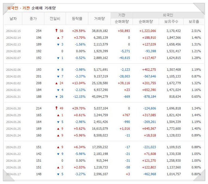Viewport: 208px width, 184px height.
Task: Click the change rate +29.59%
Action: 79,31
